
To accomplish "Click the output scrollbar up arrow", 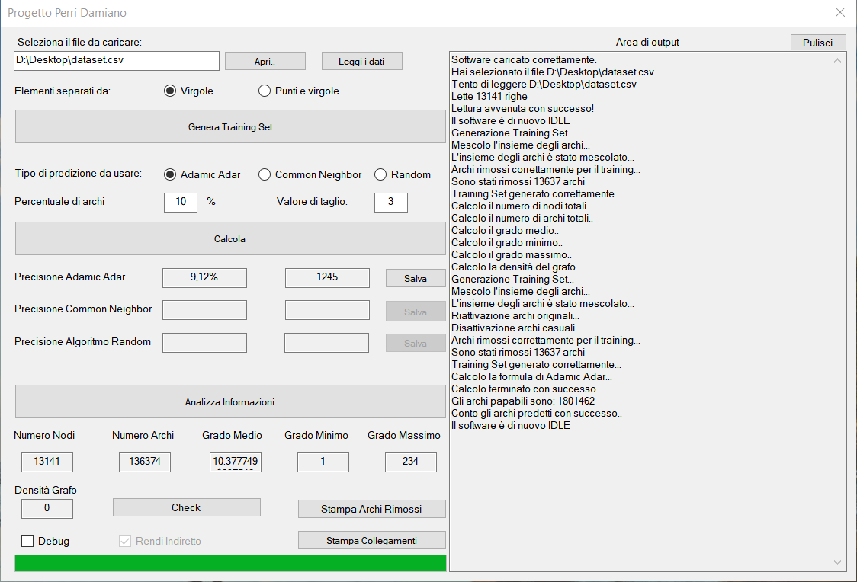I will 837,61.
